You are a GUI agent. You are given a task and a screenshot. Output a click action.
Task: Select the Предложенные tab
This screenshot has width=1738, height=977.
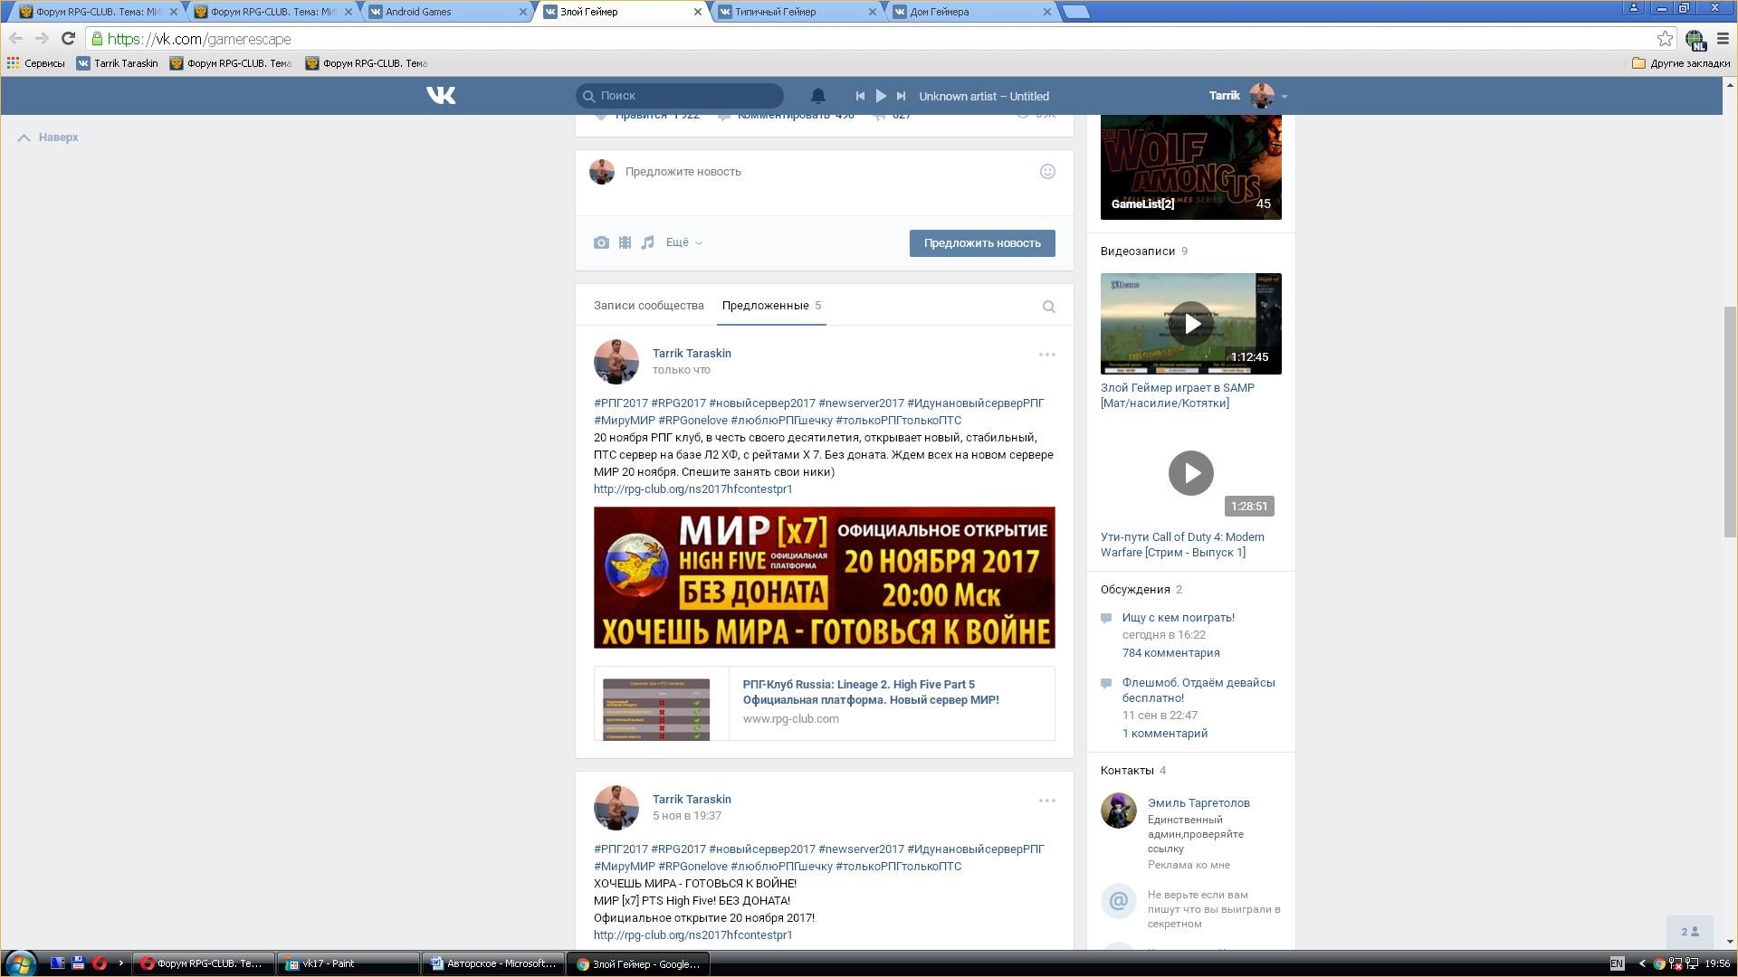[x=771, y=306]
